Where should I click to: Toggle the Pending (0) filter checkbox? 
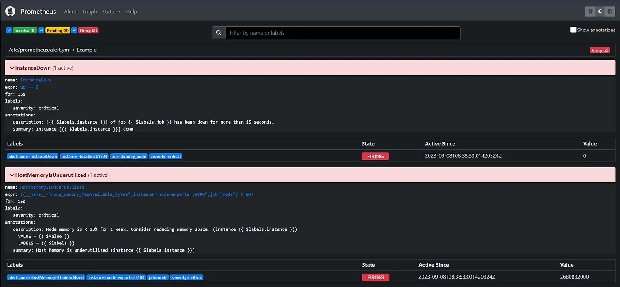click(41, 31)
